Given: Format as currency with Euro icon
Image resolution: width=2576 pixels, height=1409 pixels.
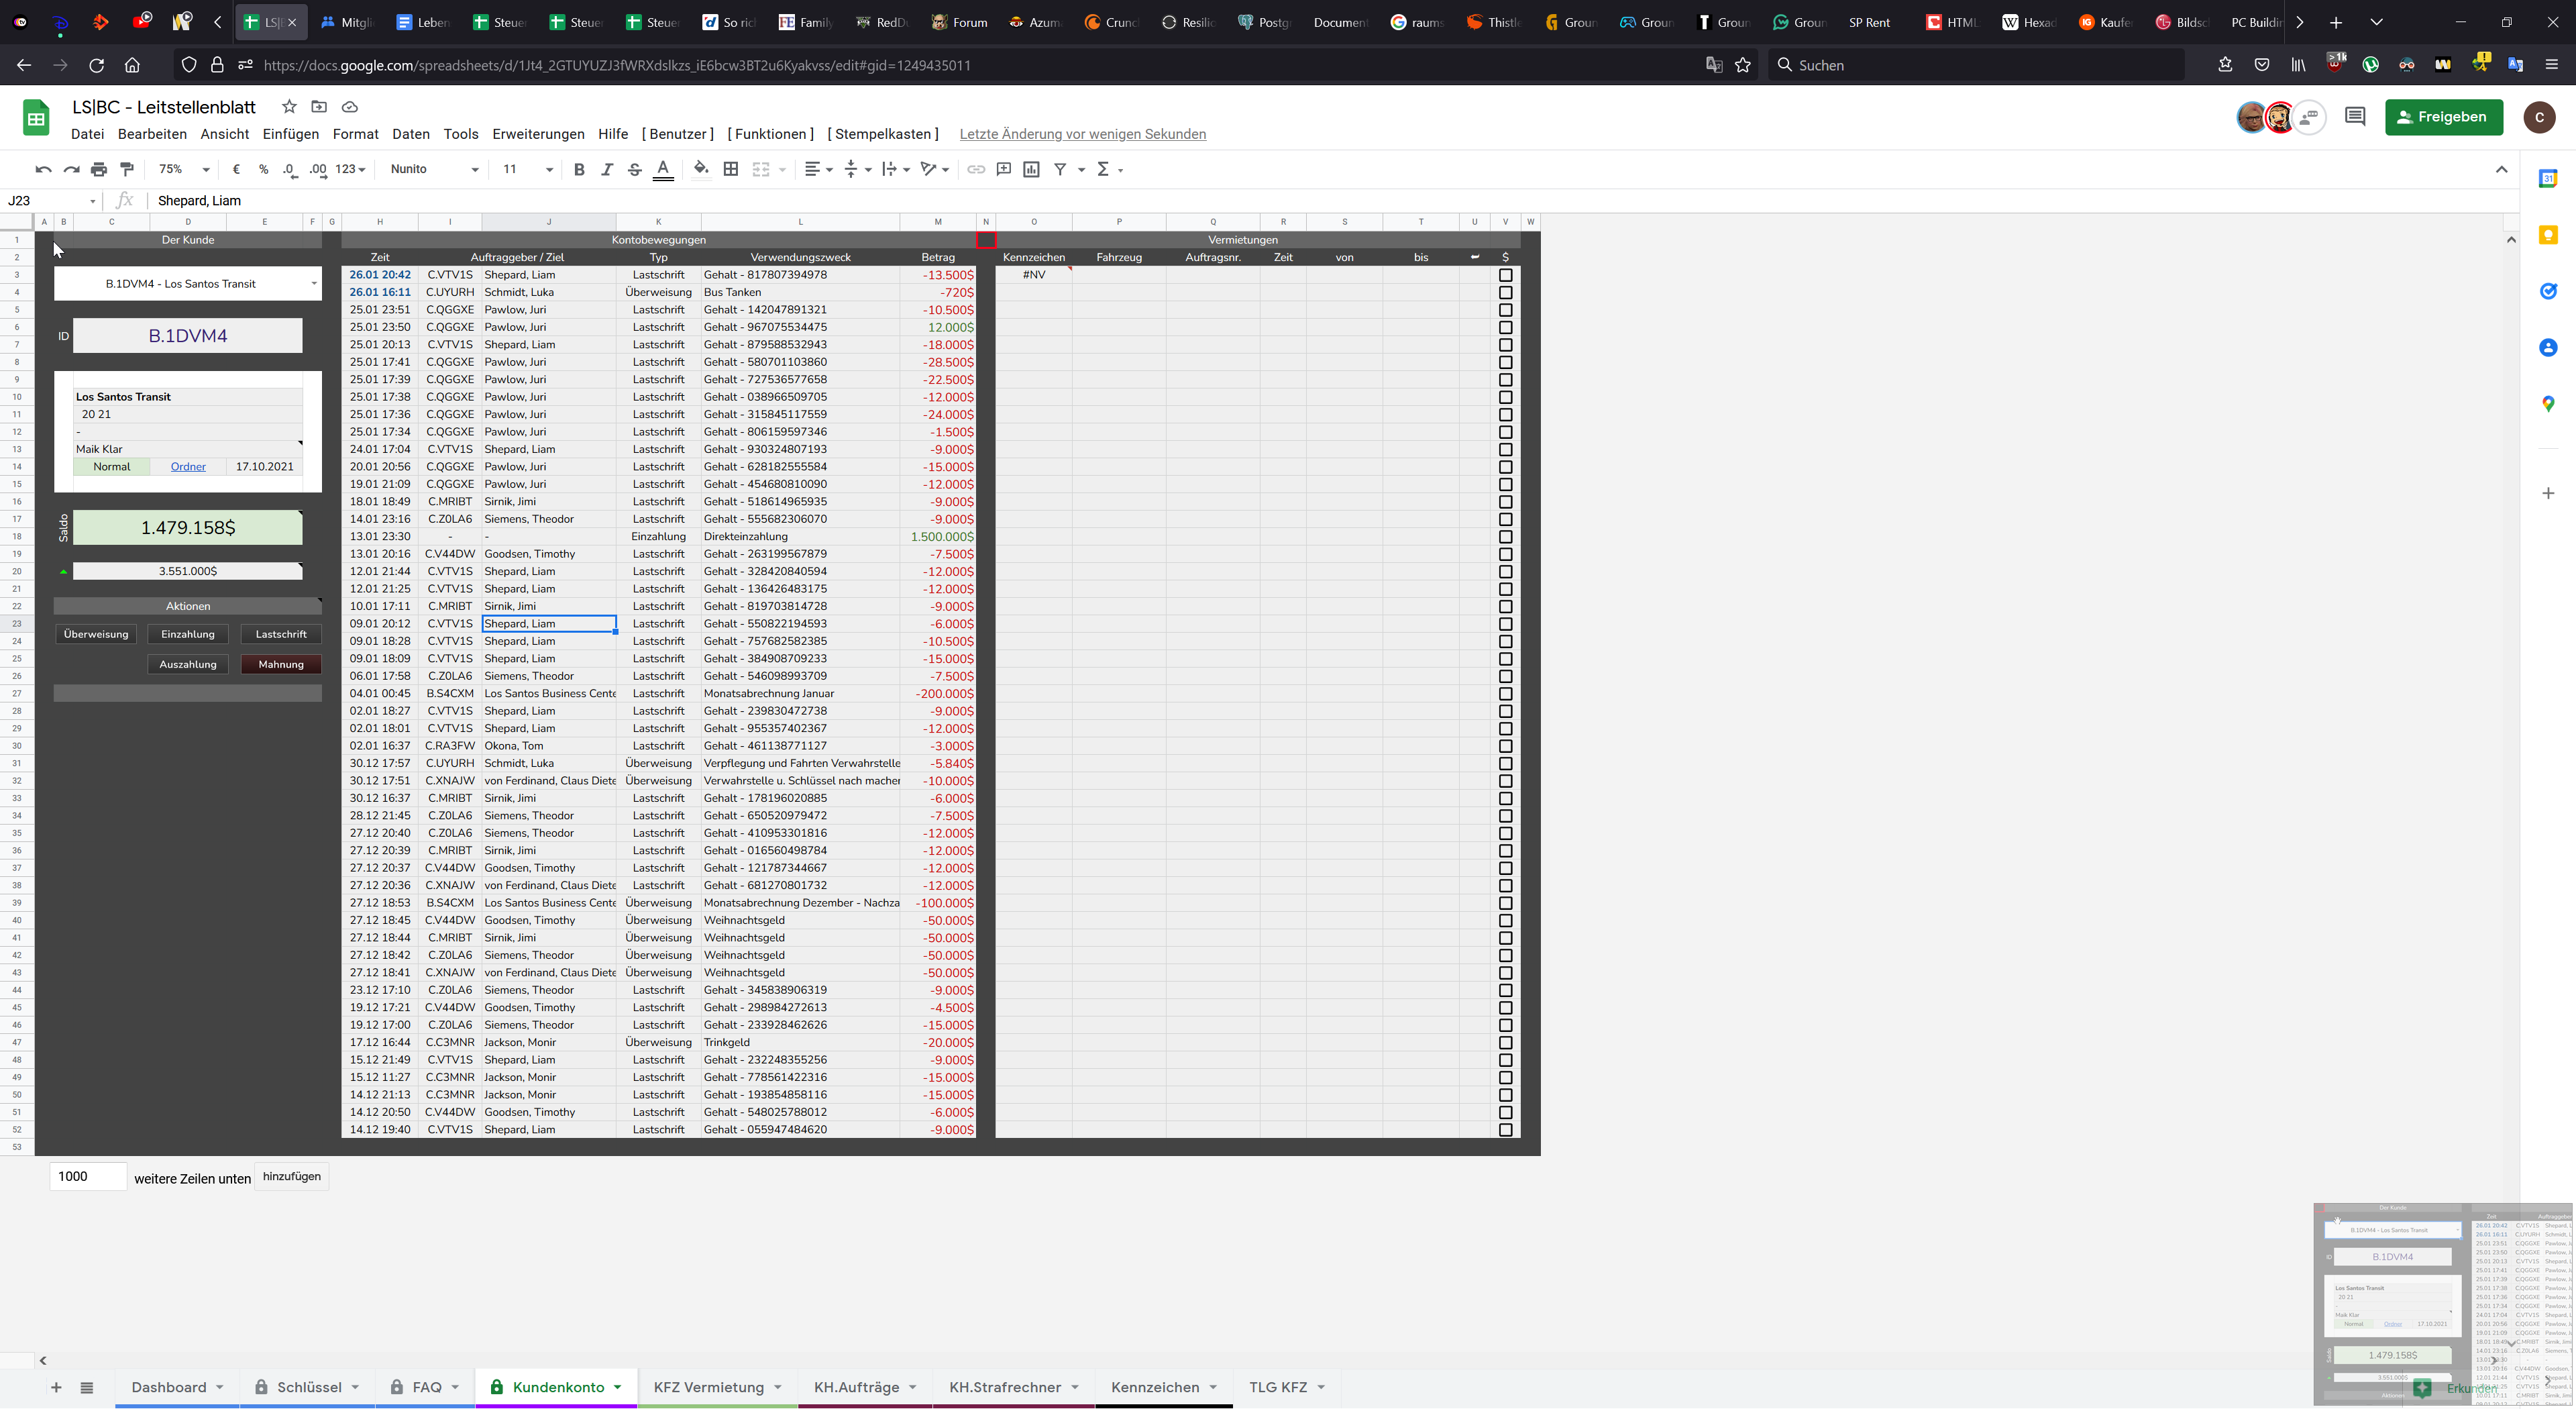Looking at the screenshot, I should click(236, 169).
